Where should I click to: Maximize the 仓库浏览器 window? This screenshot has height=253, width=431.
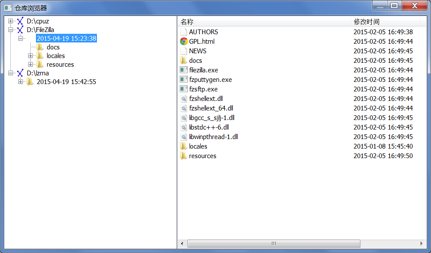tap(395, 6)
